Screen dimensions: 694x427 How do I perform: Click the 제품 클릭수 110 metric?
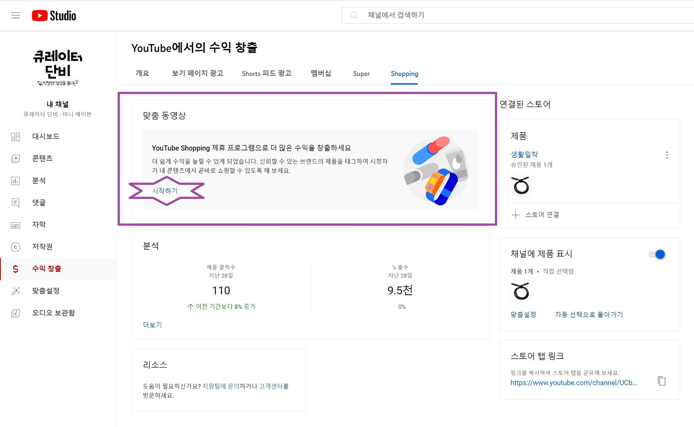(221, 291)
